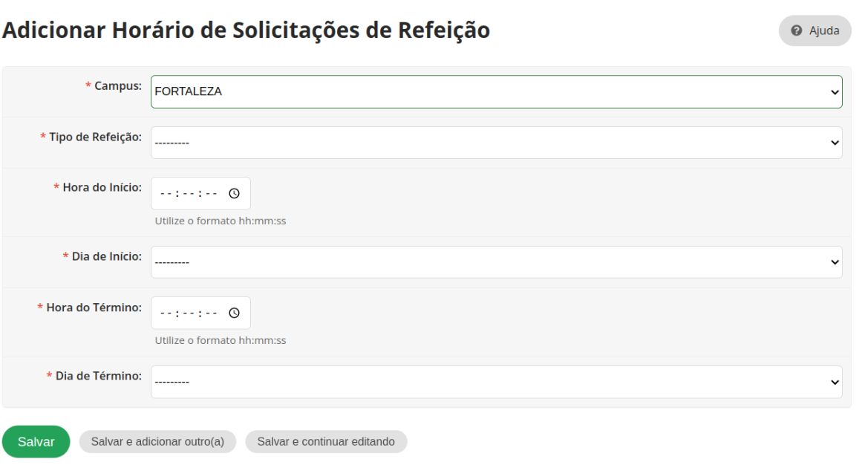Click Salvar e continuar editando
The height and width of the screenshot is (465, 865).
[326, 442]
